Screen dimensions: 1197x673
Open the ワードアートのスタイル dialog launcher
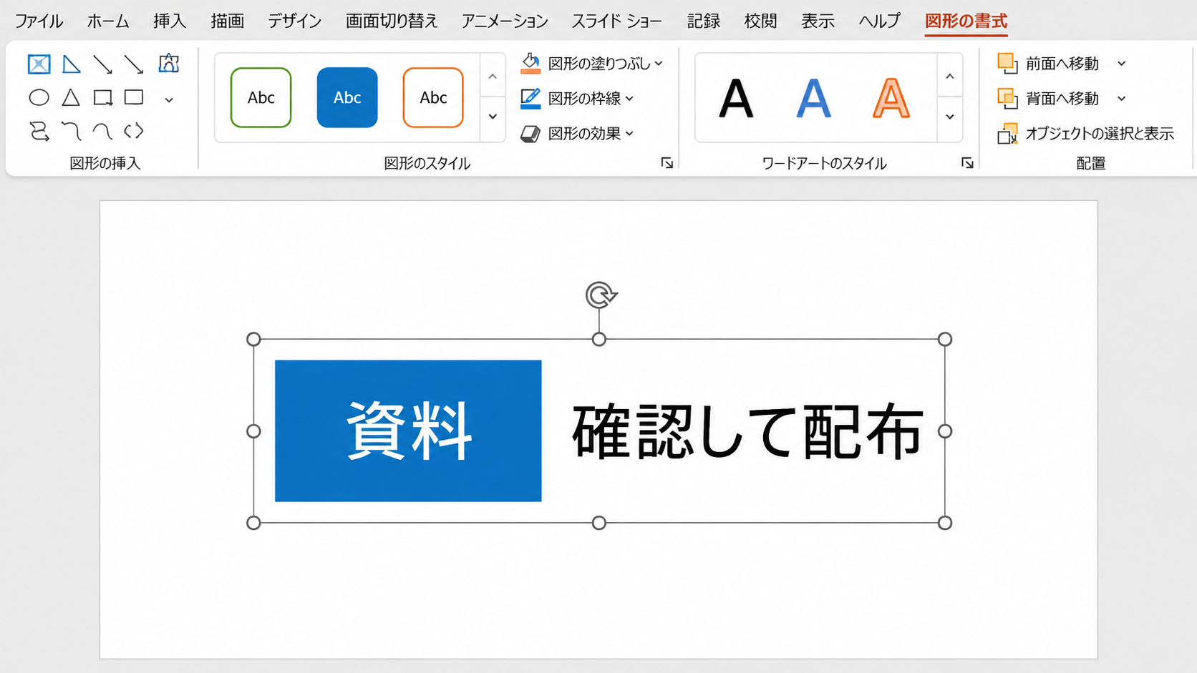click(967, 163)
